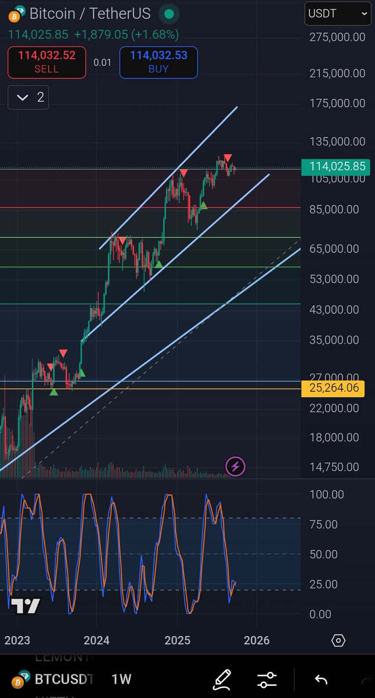
Task: Open the drawing tools pencil icon
Action: click(222, 679)
